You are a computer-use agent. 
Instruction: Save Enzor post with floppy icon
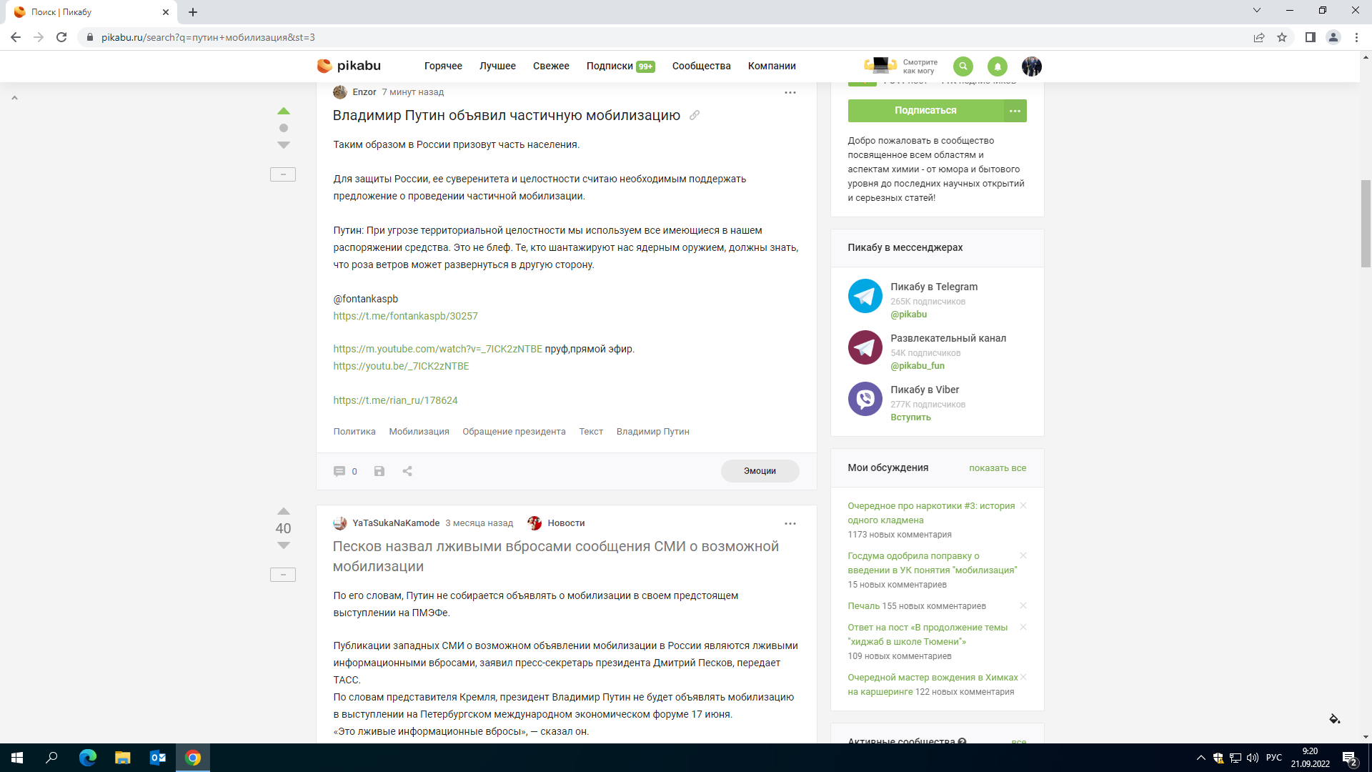click(379, 471)
